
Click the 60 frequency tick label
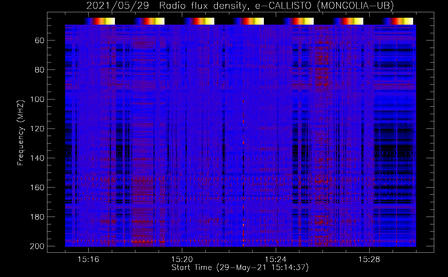coord(40,41)
